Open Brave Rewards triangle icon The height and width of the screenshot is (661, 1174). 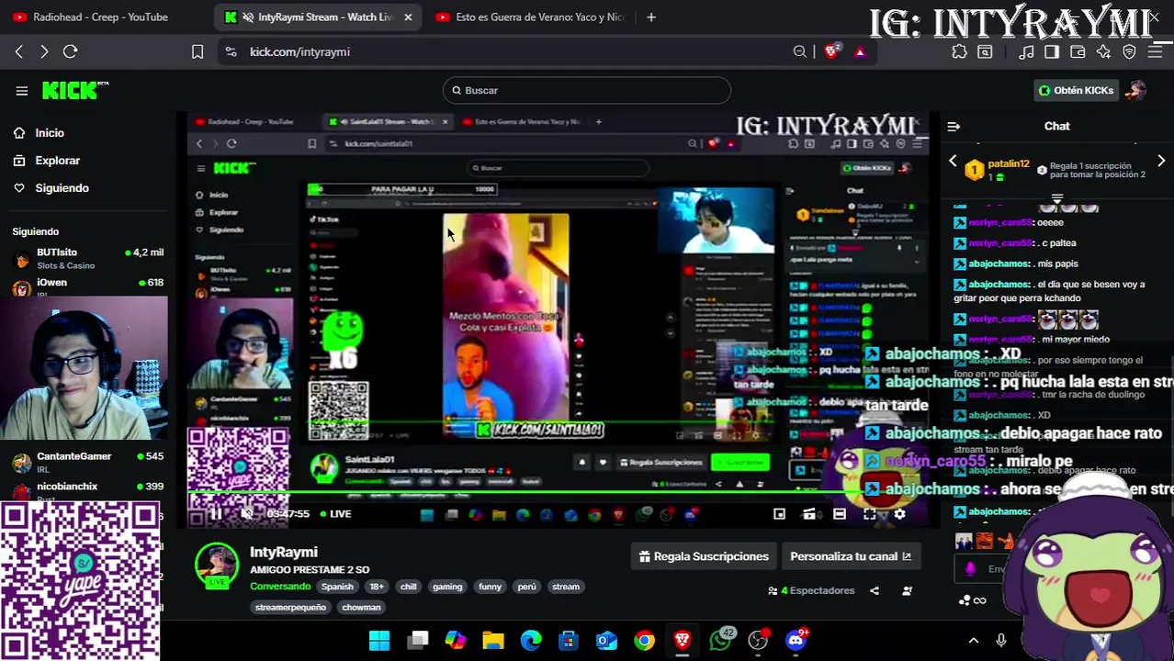[x=860, y=52]
